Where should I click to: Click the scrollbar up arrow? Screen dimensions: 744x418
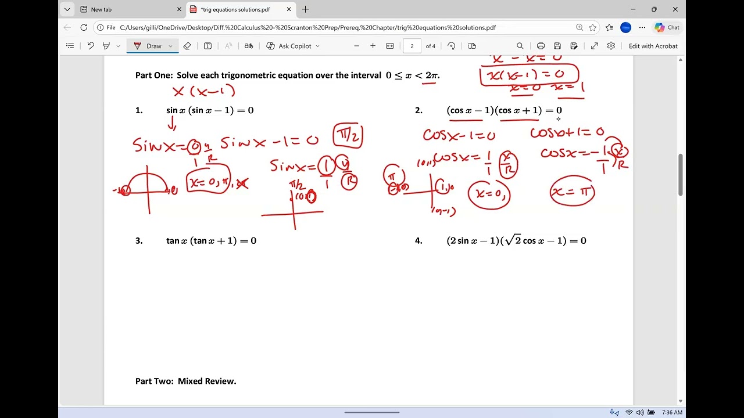click(681, 59)
